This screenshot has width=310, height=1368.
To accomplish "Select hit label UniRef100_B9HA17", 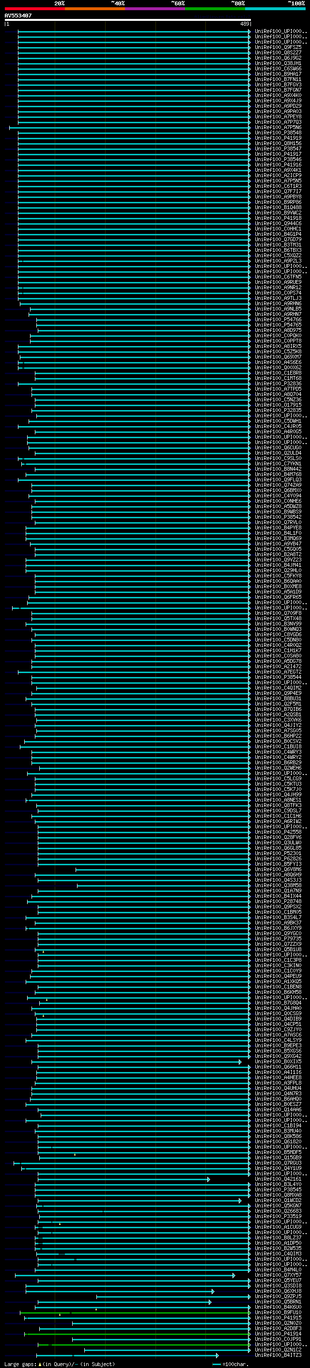I will click(x=278, y=74).
